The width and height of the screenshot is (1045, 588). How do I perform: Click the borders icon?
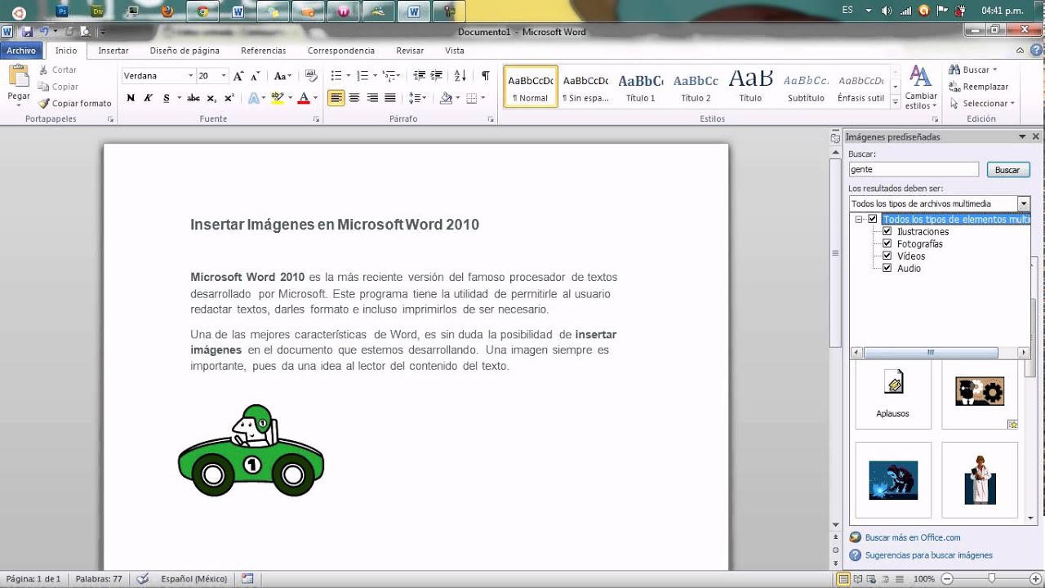pos(473,98)
